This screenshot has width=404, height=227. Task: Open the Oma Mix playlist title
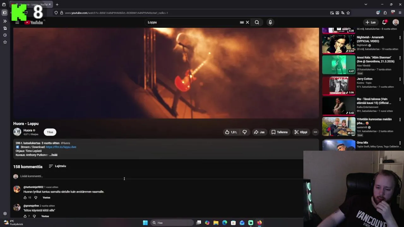pyautogui.click(x=362, y=143)
